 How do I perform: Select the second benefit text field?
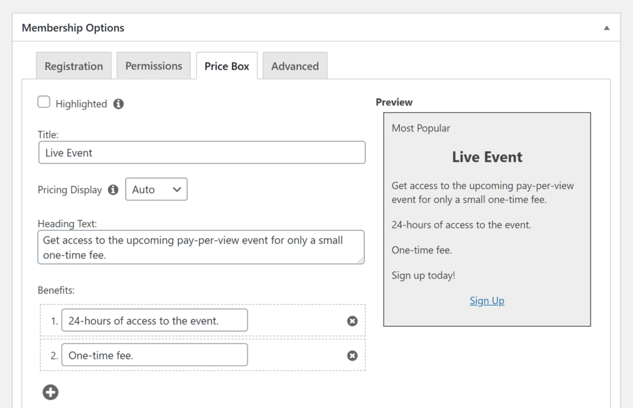[x=154, y=355]
